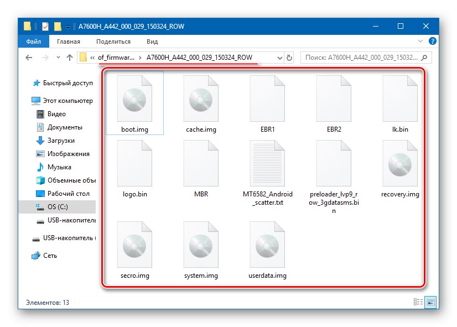
Task: Open the Файл menu
Action: tap(33, 41)
